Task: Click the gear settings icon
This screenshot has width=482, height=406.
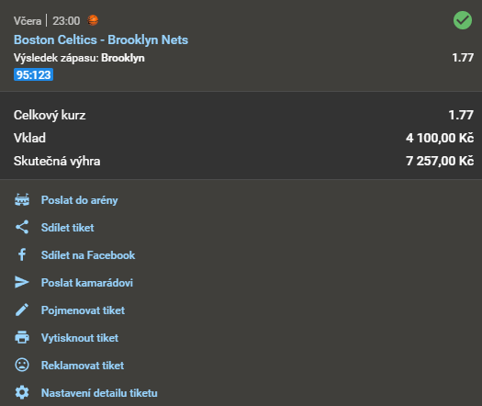Action: [x=22, y=392]
